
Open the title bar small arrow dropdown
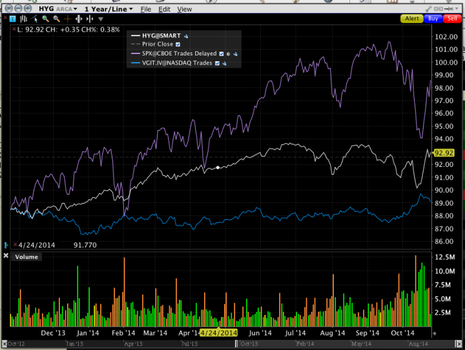point(457,9)
